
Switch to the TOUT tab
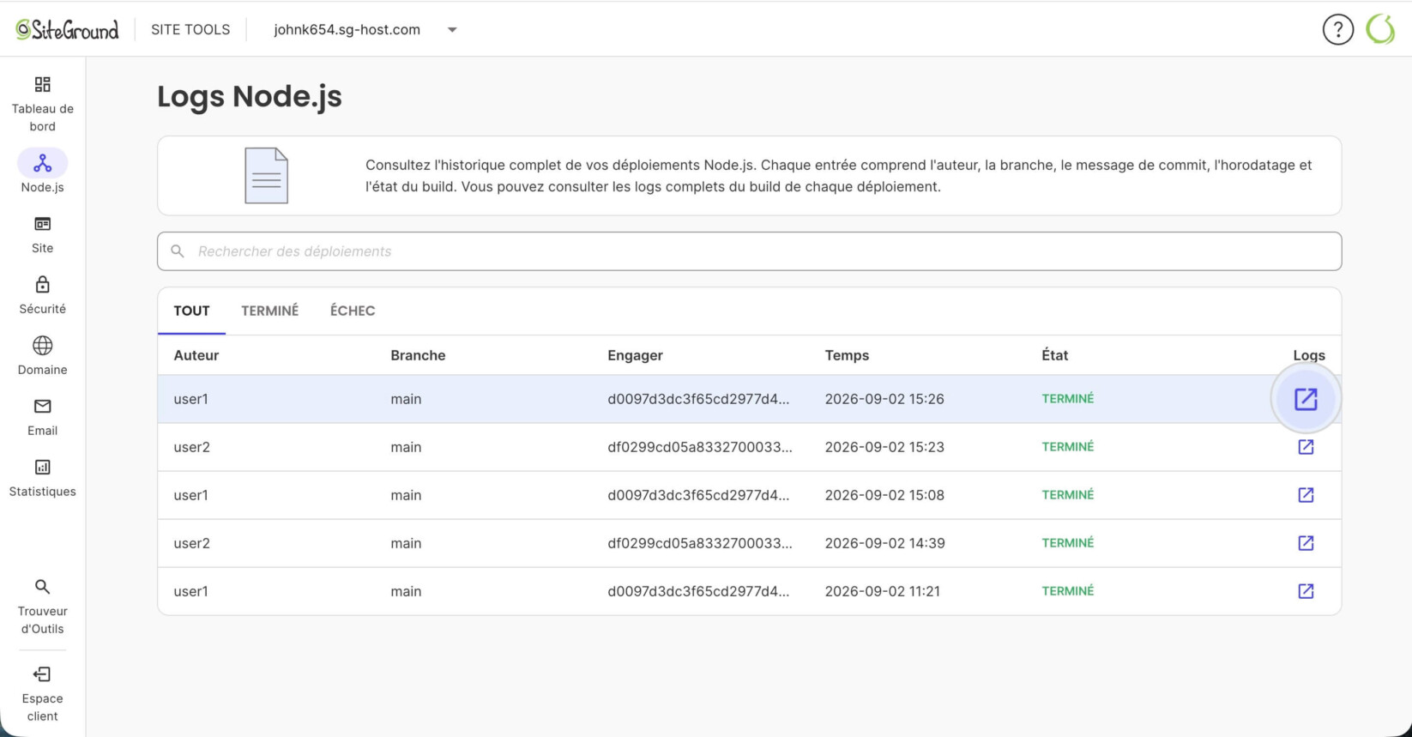191,311
